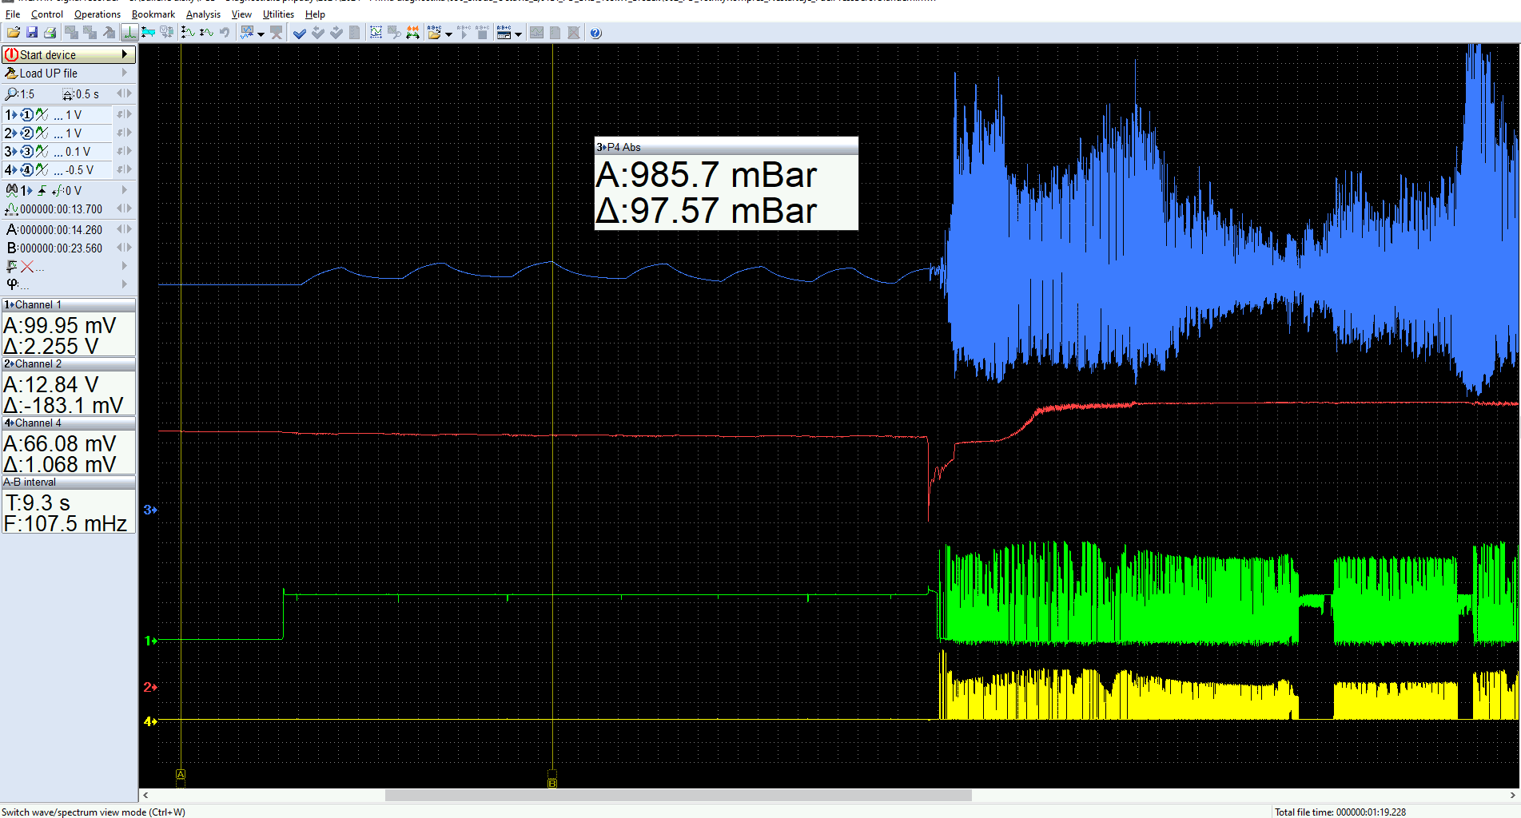Click marker B time 000000:00:23.560
Viewport: 1521px width, 818px height.
(x=62, y=248)
